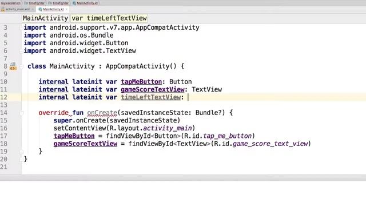The height and width of the screenshot is (206, 366).
Task: Click 'activity_main' layout reference on line 16
Action: 168,128
